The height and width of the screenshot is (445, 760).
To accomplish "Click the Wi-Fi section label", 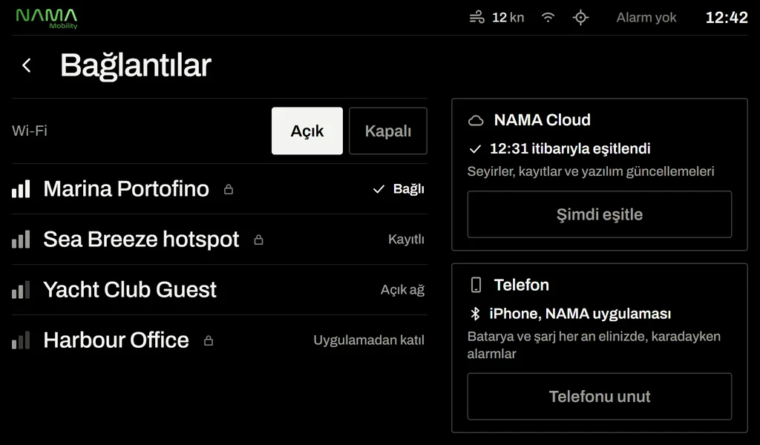I will coord(30,131).
